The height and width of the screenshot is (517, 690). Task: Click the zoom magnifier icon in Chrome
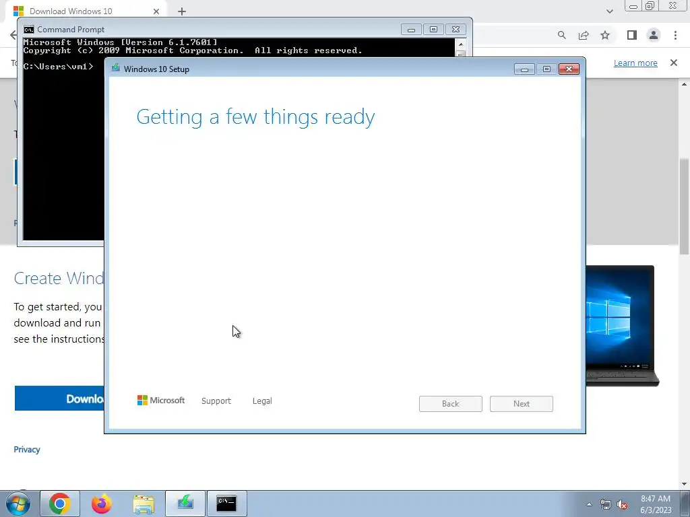click(x=562, y=35)
